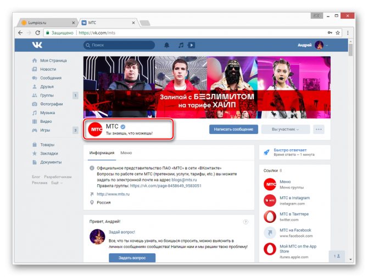The image size is (368, 277).
Task: Switch to the Lumpics.ru browser tab
Action: tap(47, 22)
